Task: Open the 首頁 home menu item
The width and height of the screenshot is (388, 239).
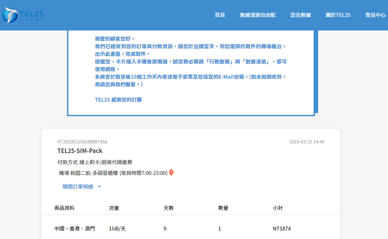Action: pos(220,15)
